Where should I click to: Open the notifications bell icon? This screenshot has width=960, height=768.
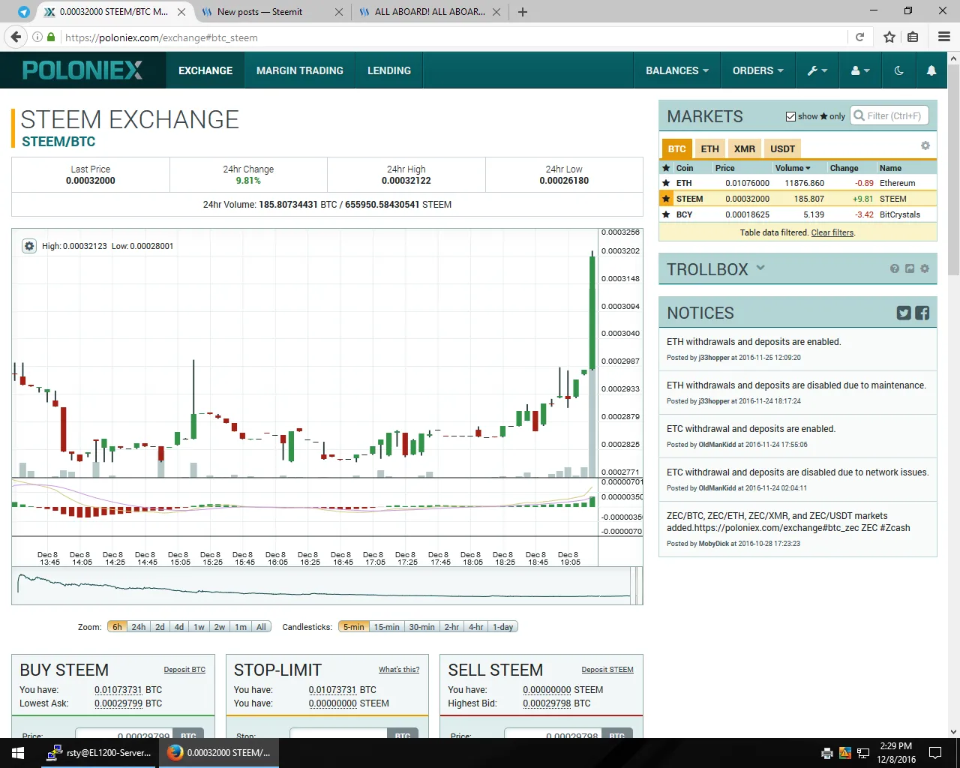(x=931, y=70)
